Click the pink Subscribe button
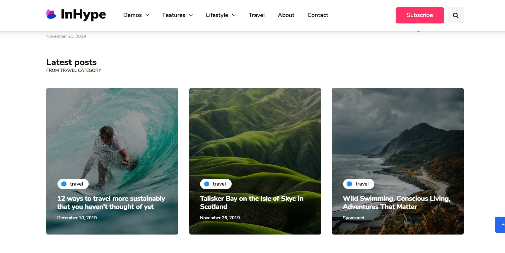Viewport: 505px width, 253px height. point(420,15)
